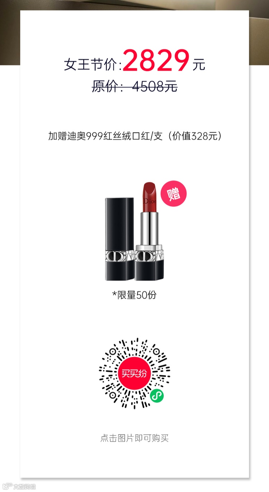Click the watermark logo at bottom left
The height and width of the screenshot is (492, 269).
point(19,487)
